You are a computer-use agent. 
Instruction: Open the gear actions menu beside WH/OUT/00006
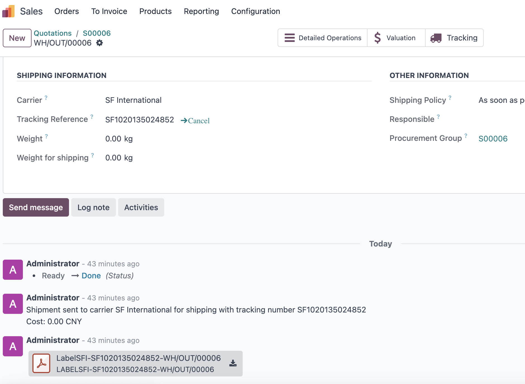[x=99, y=43]
